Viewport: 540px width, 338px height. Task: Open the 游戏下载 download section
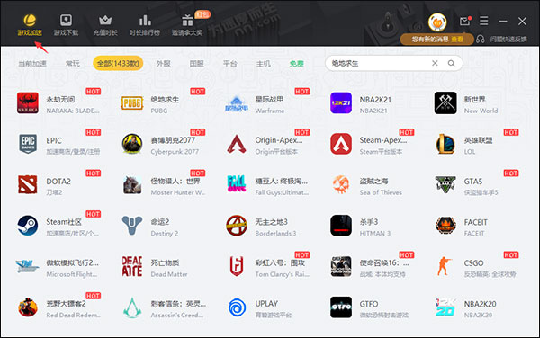click(66, 25)
